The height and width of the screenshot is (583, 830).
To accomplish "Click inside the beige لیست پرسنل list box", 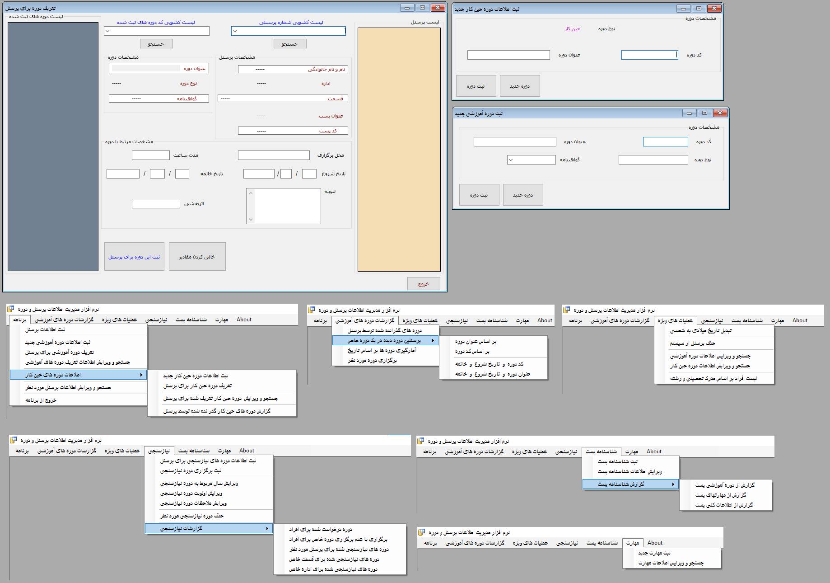I will tap(399, 149).
